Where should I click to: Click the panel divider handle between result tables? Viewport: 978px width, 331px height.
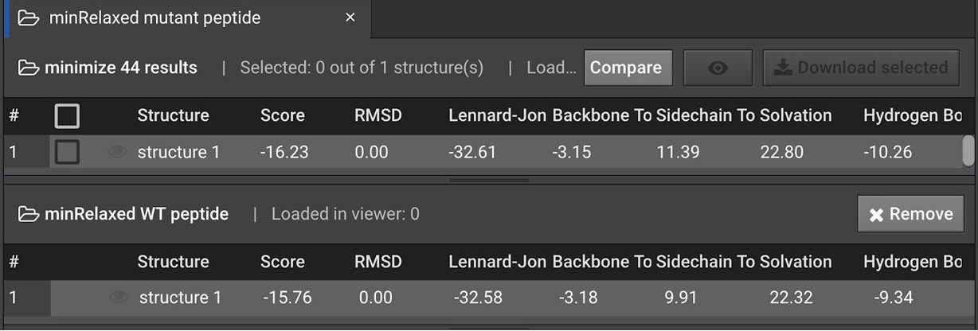pos(489,181)
